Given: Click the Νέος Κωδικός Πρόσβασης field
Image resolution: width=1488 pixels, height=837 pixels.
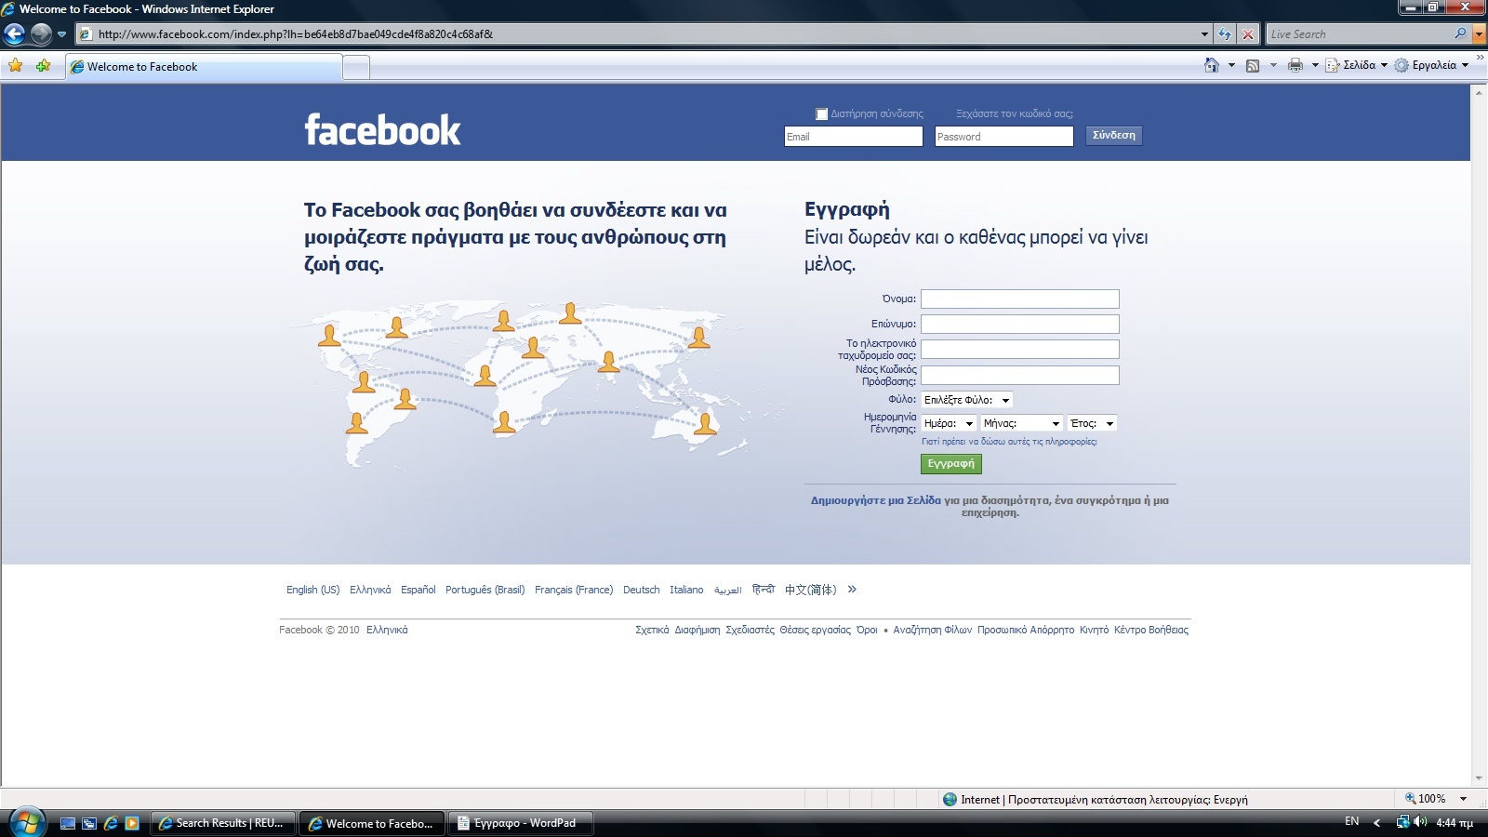Looking at the screenshot, I should [x=1019, y=375].
